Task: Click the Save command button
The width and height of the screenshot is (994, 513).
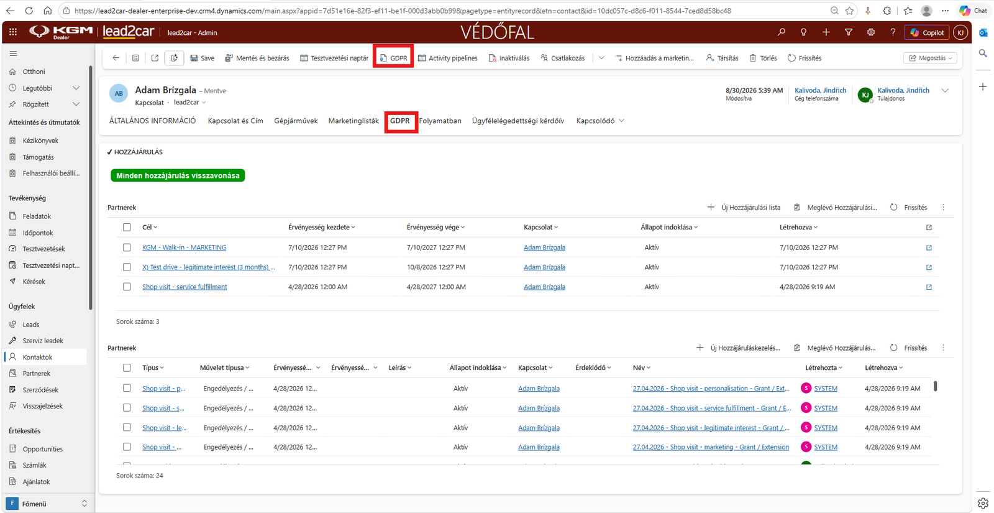Action: tap(203, 58)
